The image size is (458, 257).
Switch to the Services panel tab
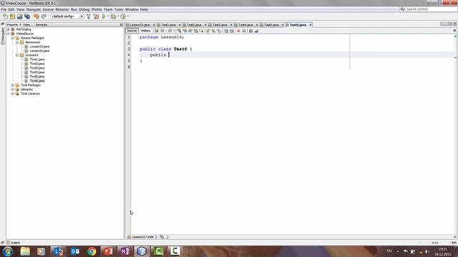point(42,25)
